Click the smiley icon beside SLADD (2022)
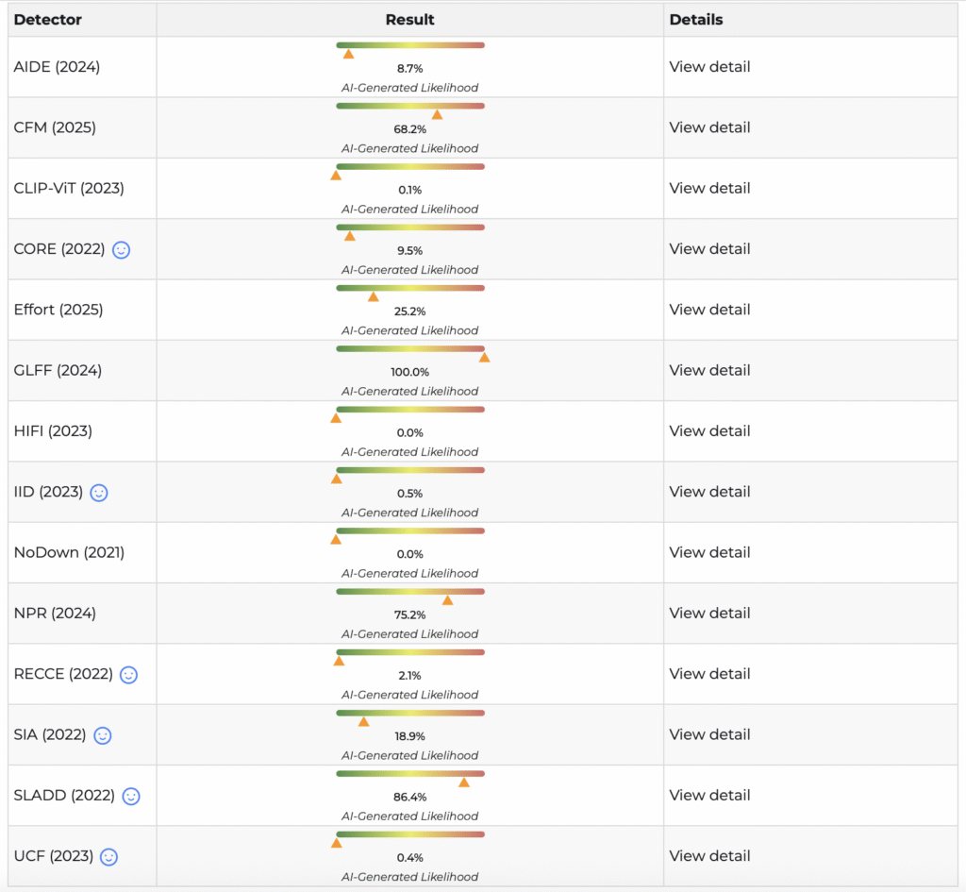 (x=131, y=796)
